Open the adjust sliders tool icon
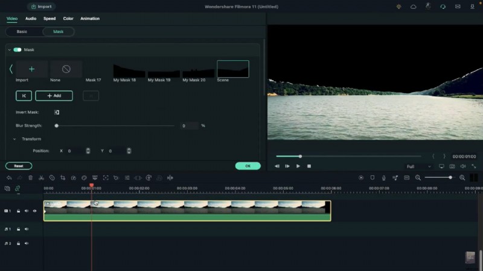The height and width of the screenshot is (271, 483). [127, 178]
